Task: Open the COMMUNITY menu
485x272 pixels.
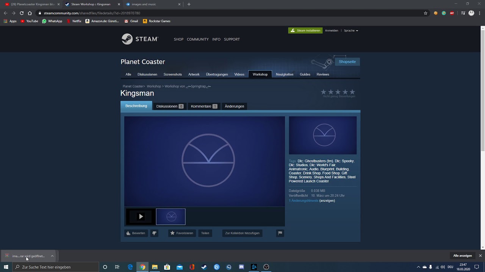Action: coord(198,39)
